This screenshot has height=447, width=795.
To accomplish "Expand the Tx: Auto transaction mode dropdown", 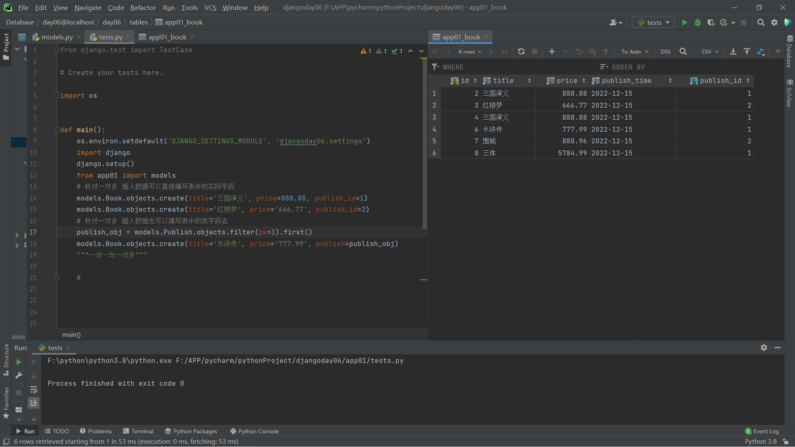I will tap(634, 51).
